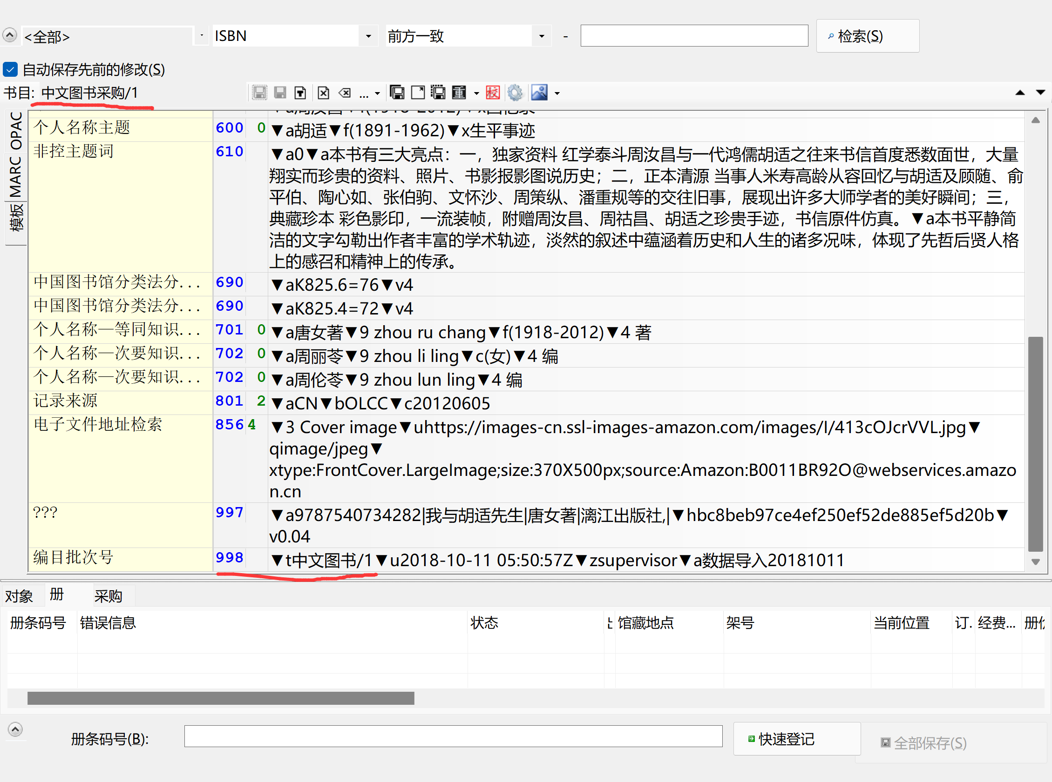Expand dropdown arrow next to image icon

(x=557, y=94)
